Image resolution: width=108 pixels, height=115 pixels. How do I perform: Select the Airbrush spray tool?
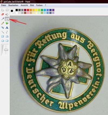(x=3, y=28)
